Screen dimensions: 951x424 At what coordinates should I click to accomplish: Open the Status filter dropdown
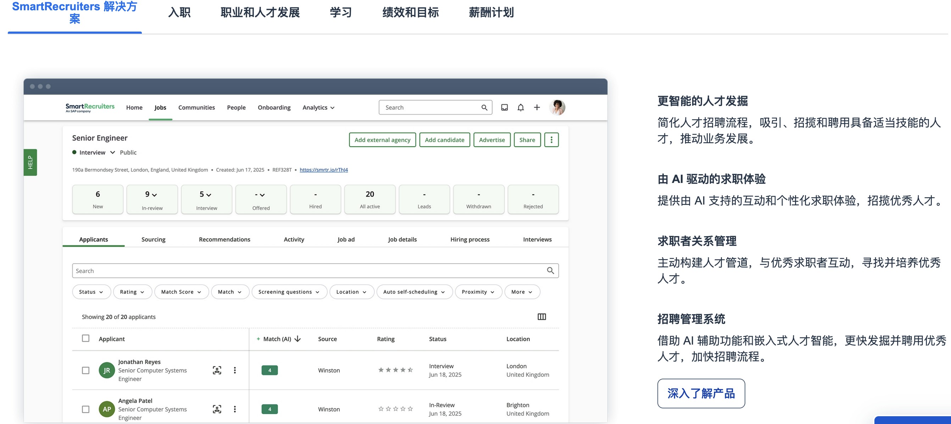pyautogui.click(x=91, y=291)
